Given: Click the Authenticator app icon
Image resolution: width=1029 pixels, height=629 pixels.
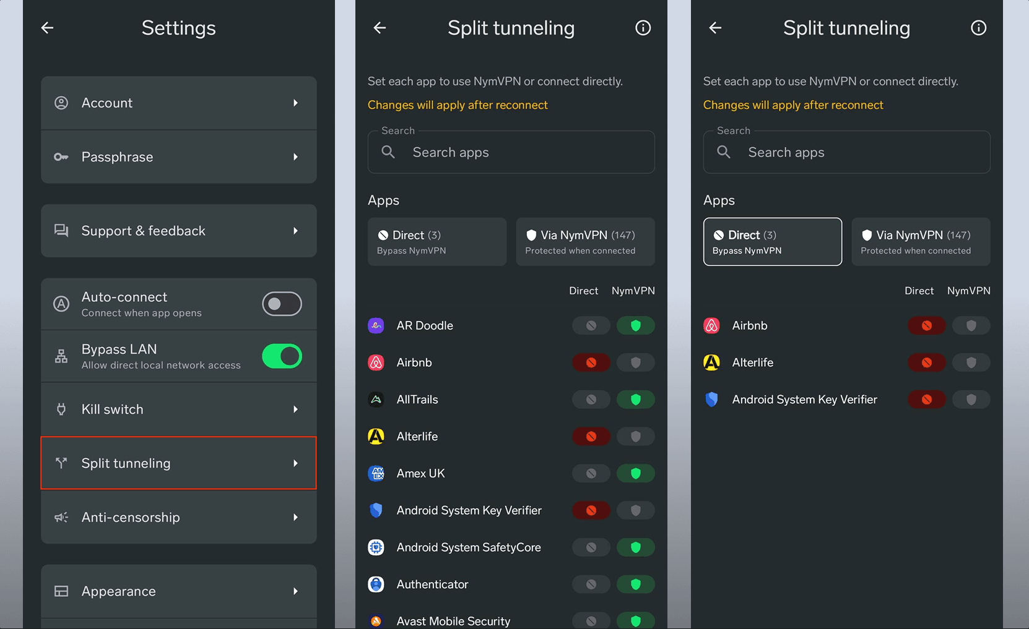Looking at the screenshot, I should coord(376,584).
